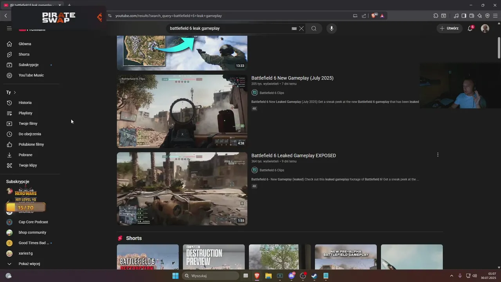
Task: Play the 1:55 video thumbnail
Action: coord(182,189)
